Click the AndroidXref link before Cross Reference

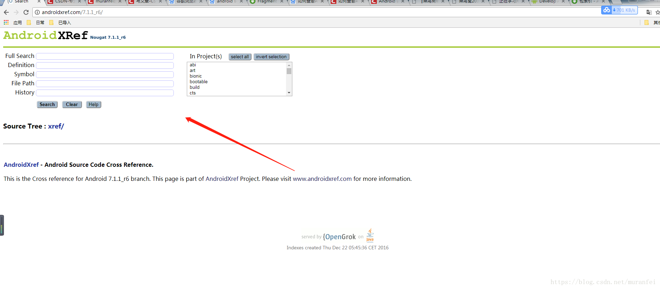point(21,165)
